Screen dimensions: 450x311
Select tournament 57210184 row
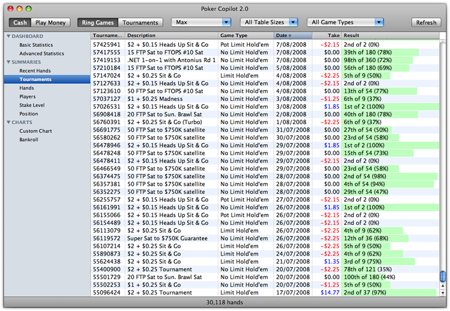pyautogui.click(x=265, y=68)
